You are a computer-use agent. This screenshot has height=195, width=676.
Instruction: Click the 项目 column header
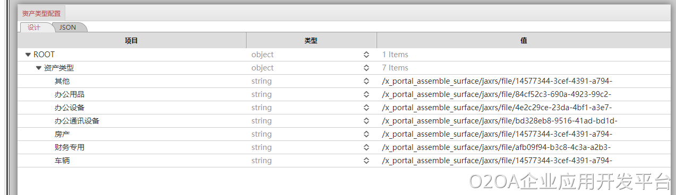(x=132, y=40)
